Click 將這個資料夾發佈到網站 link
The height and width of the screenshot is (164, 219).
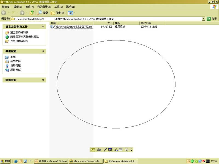(x=24, y=37)
